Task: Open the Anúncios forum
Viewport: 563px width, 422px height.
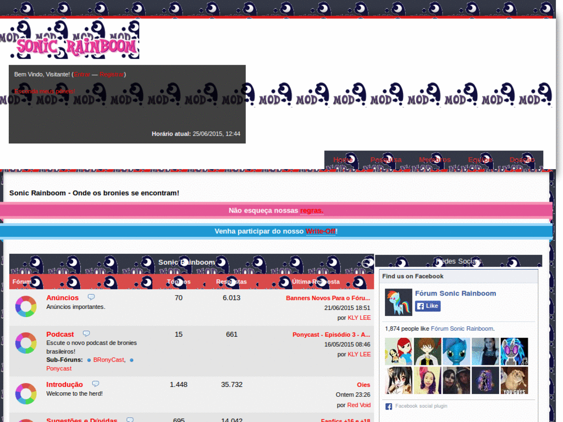Action: (63, 297)
